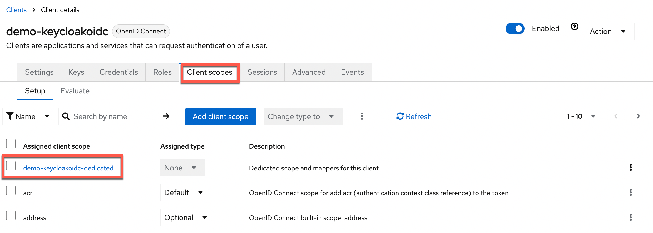
Task: Open the Evaluate sub-tab
Action: coord(75,91)
